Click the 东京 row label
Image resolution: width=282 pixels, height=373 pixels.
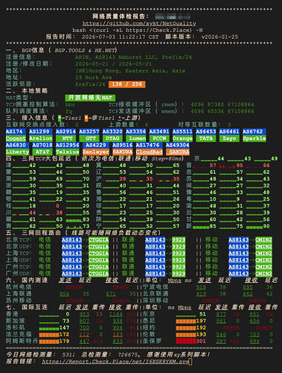(x=149, y=314)
